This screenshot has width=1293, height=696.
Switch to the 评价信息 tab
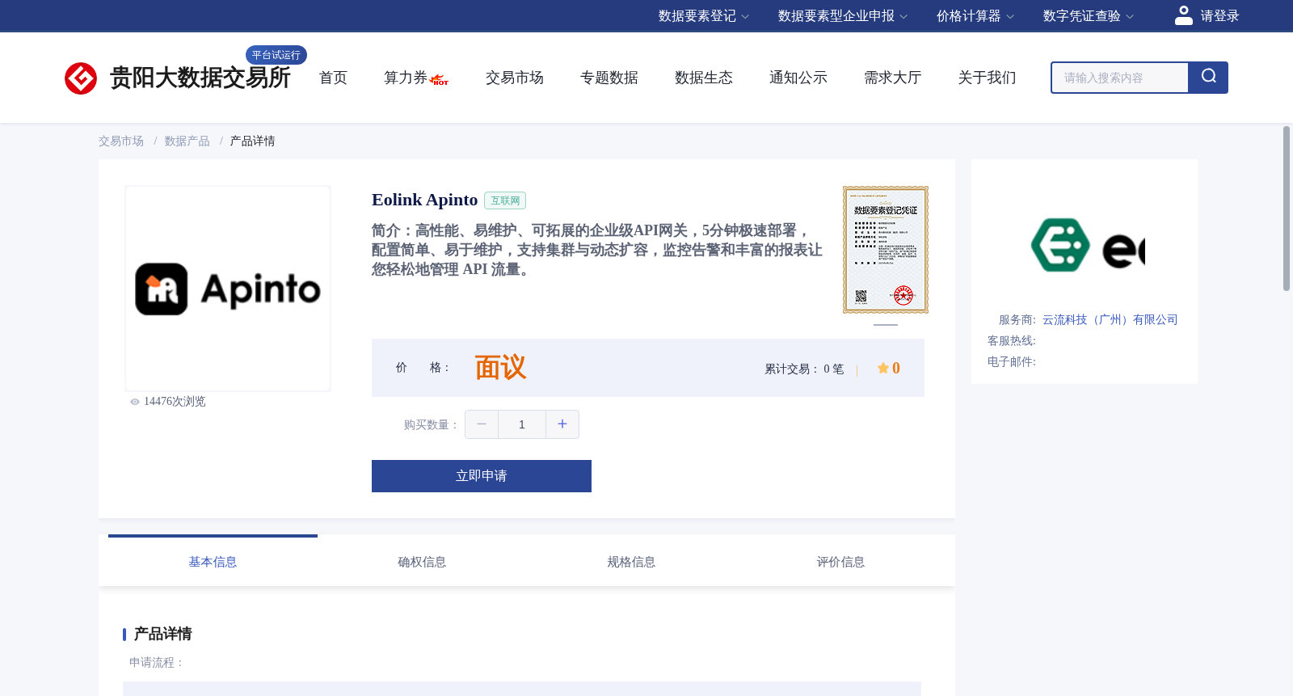click(x=840, y=561)
